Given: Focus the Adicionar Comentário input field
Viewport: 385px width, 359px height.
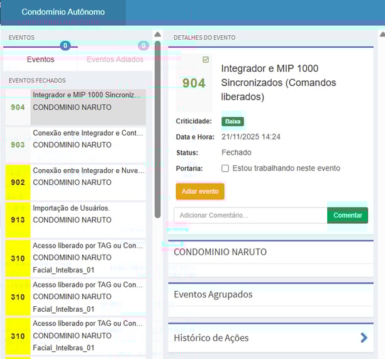Looking at the screenshot, I should click(x=250, y=215).
